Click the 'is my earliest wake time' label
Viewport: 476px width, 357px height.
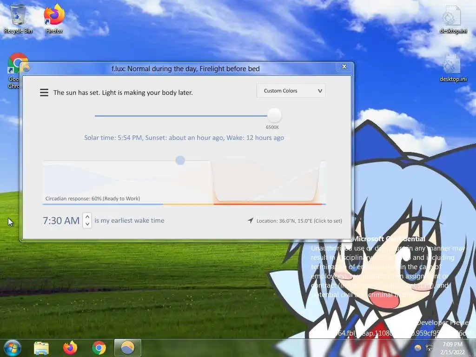(129, 221)
